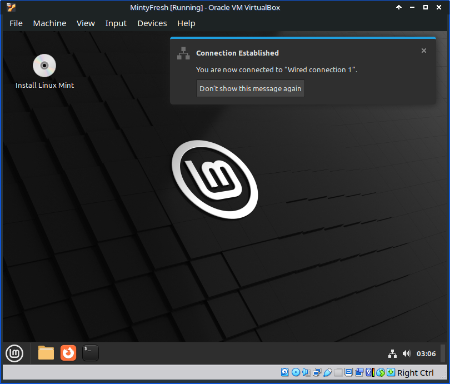
Task: Launch Firefox from the panel
Action: point(68,353)
